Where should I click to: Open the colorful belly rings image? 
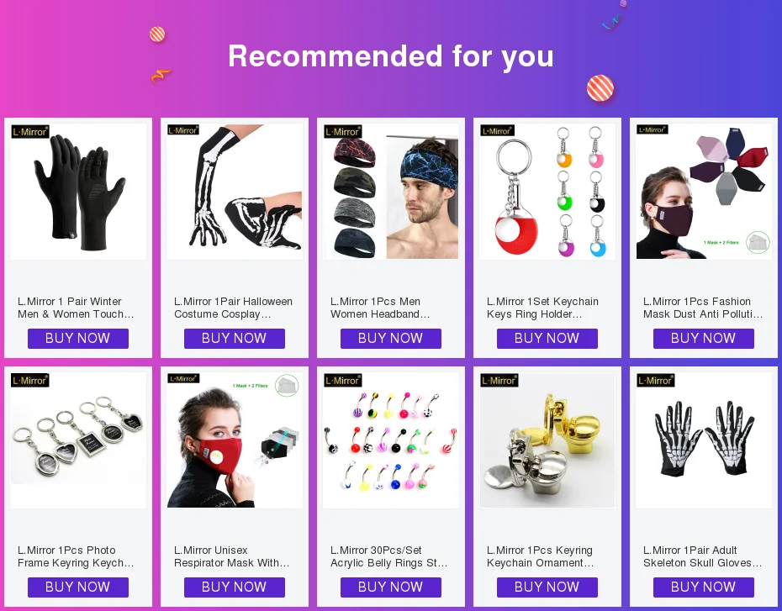(x=391, y=440)
